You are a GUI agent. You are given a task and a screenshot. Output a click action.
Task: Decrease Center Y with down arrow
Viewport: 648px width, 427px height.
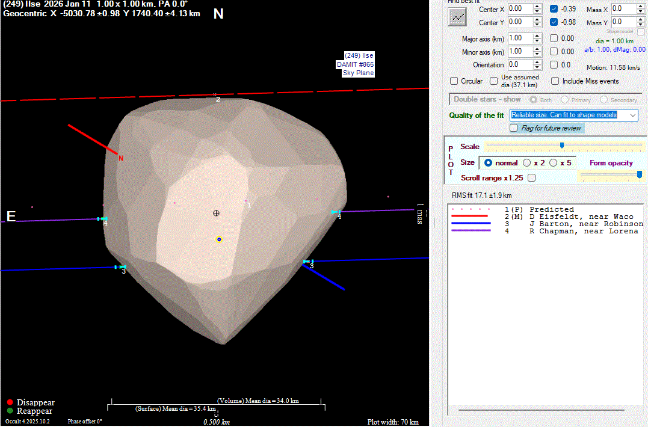537,25
